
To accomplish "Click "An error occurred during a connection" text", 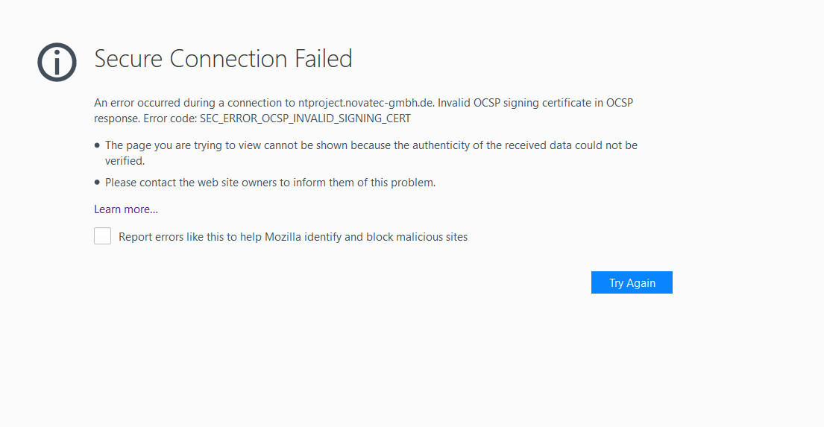I will [x=186, y=103].
